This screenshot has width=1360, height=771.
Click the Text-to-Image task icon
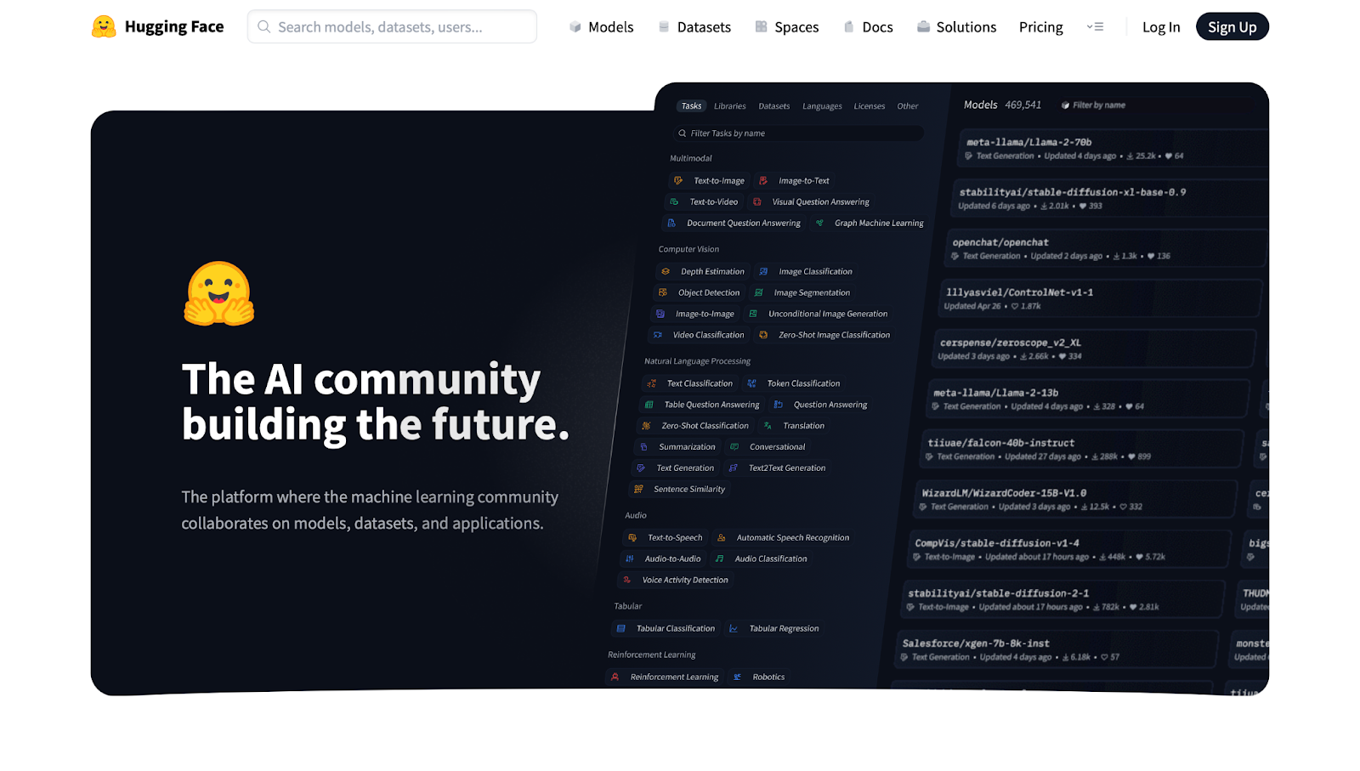678,180
